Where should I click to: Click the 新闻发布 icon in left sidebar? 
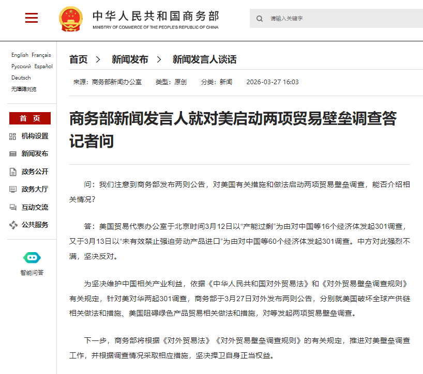coord(13,154)
